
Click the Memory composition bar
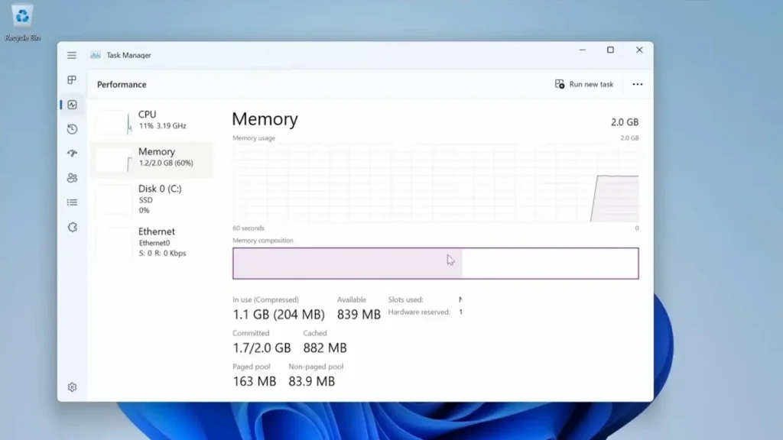[435, 264]
